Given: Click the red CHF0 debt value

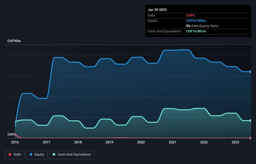Looking at the screenshot, I should (x=191, y=15).
